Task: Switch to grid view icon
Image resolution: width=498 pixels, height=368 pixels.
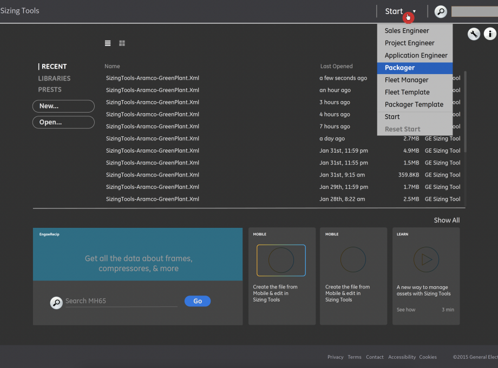Action: (x=122, y=43)
